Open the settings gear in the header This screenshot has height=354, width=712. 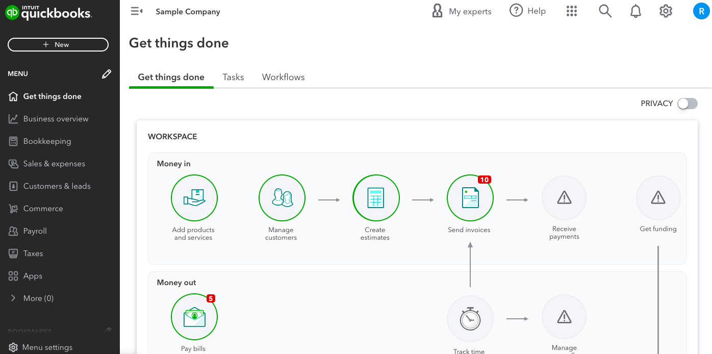(x=666, y=11)
